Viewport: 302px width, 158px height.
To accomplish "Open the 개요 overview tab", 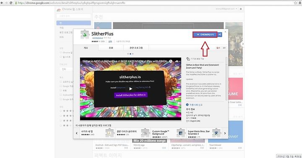I will point(86,48).
